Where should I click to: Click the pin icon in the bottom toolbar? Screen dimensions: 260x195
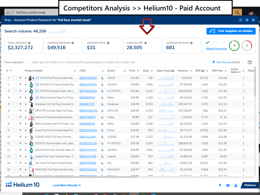click(x=220, y=185)
